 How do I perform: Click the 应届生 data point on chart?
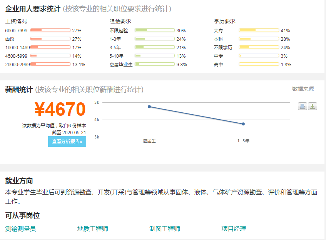coord(149,107)
